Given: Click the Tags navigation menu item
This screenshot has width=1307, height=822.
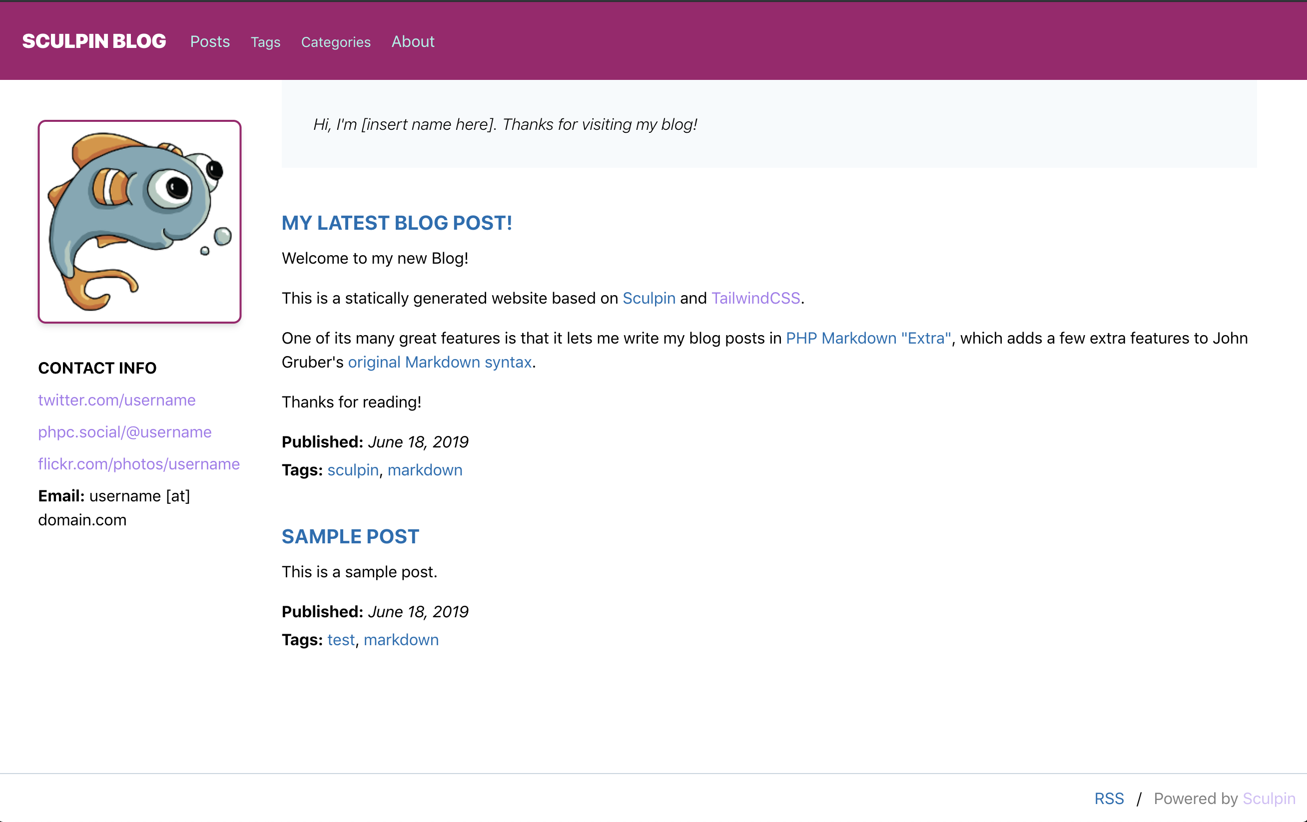Looking at the screenshot, I should 264,41.
